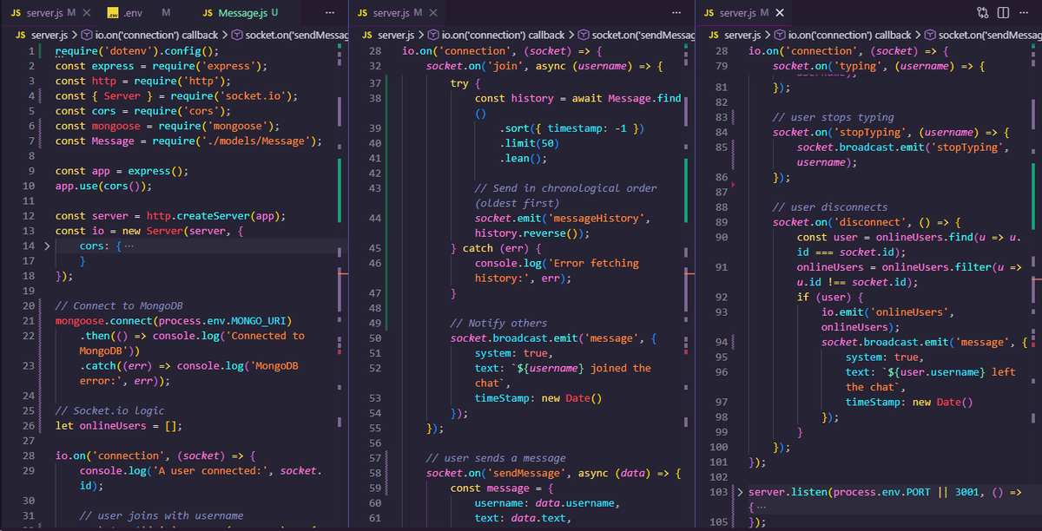This screenshot has width=1042, height=531.
Task: Click 'http.createServer(app)' in line 12
Action: tap(218, 216)
